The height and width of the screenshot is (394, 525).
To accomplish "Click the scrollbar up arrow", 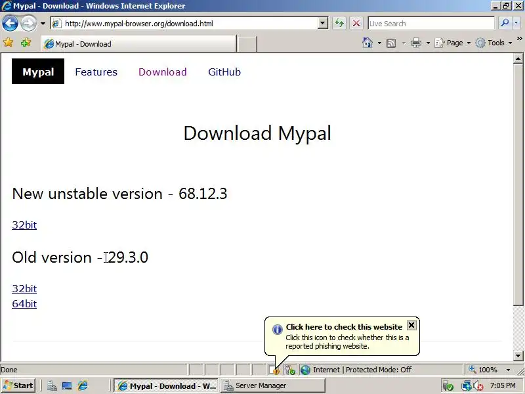I will point(518,58).
